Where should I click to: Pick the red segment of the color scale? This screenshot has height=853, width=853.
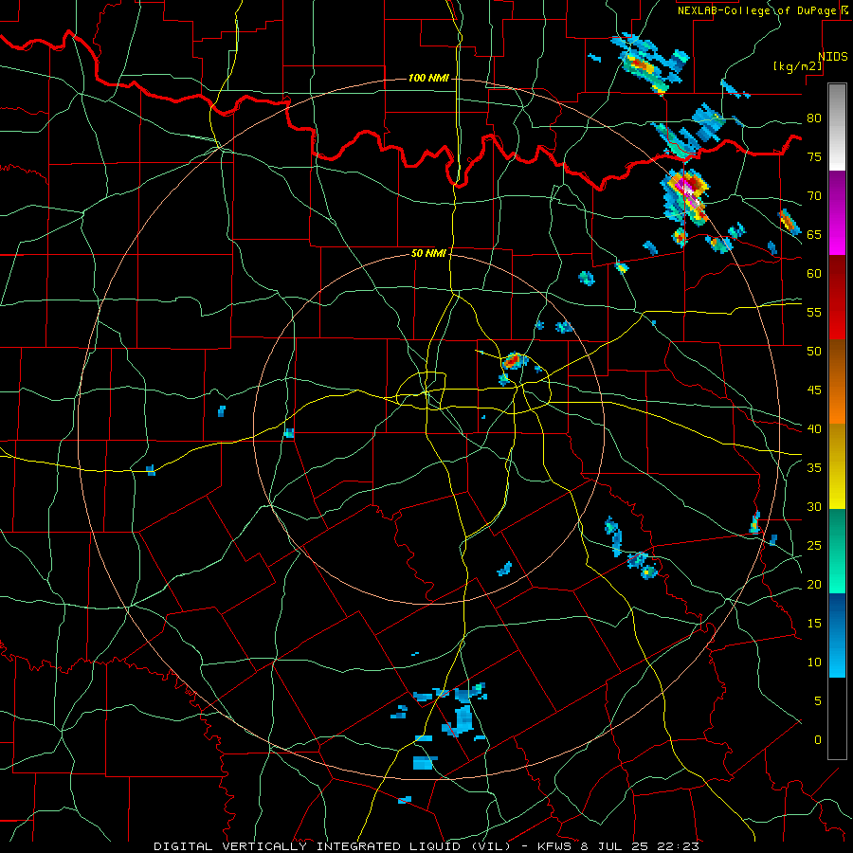tap(837, 298)
